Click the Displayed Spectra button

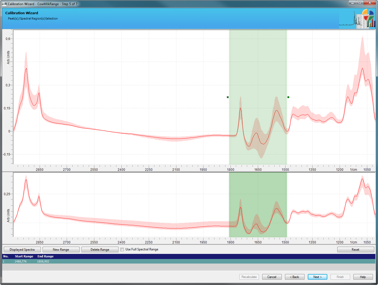(22, 250)
